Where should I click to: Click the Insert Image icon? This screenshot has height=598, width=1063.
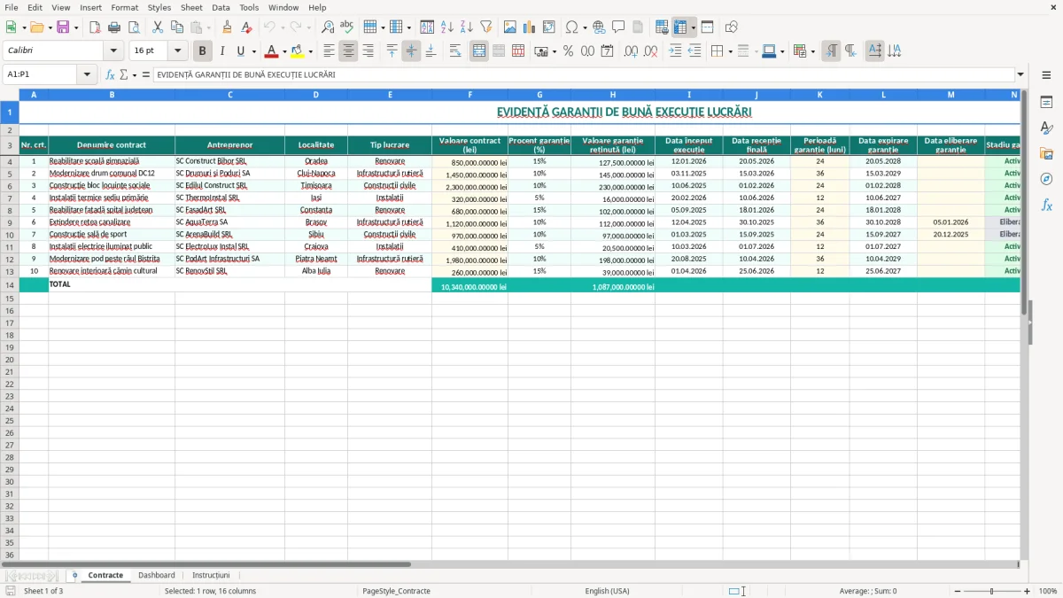coord(510,27)
